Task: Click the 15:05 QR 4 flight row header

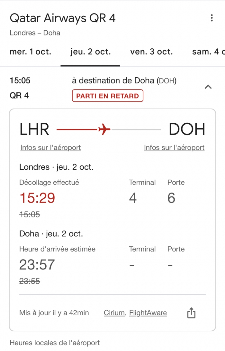Action: tap(21, 81)
